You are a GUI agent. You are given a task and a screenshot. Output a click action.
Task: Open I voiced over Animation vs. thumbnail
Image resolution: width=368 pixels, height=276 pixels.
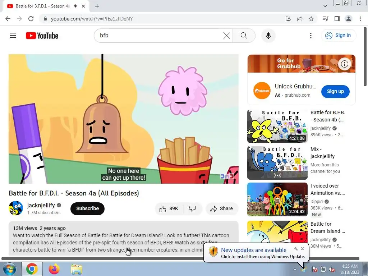(277, 199)
